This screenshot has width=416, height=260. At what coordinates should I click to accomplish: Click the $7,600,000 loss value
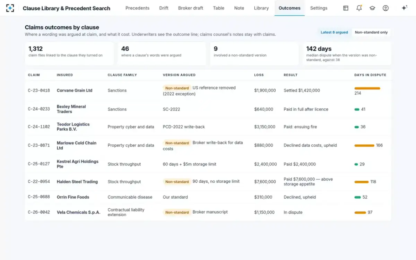tap(265, 182)
